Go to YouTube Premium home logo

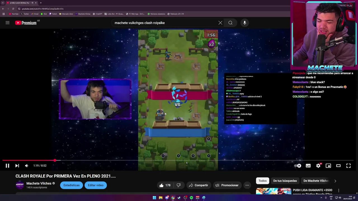pyautogui.click(x=26, y=23)
